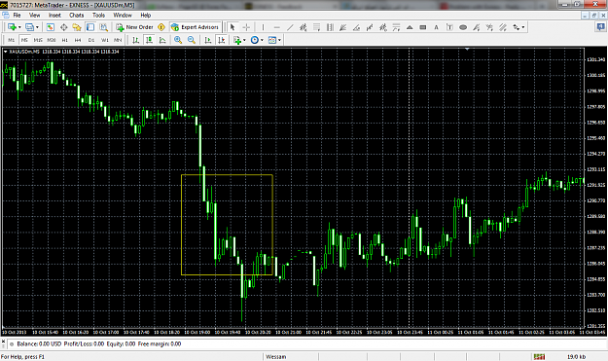Switch chart to W1 timeframe
The image size is (608, 361).
[x=105, y=40]
